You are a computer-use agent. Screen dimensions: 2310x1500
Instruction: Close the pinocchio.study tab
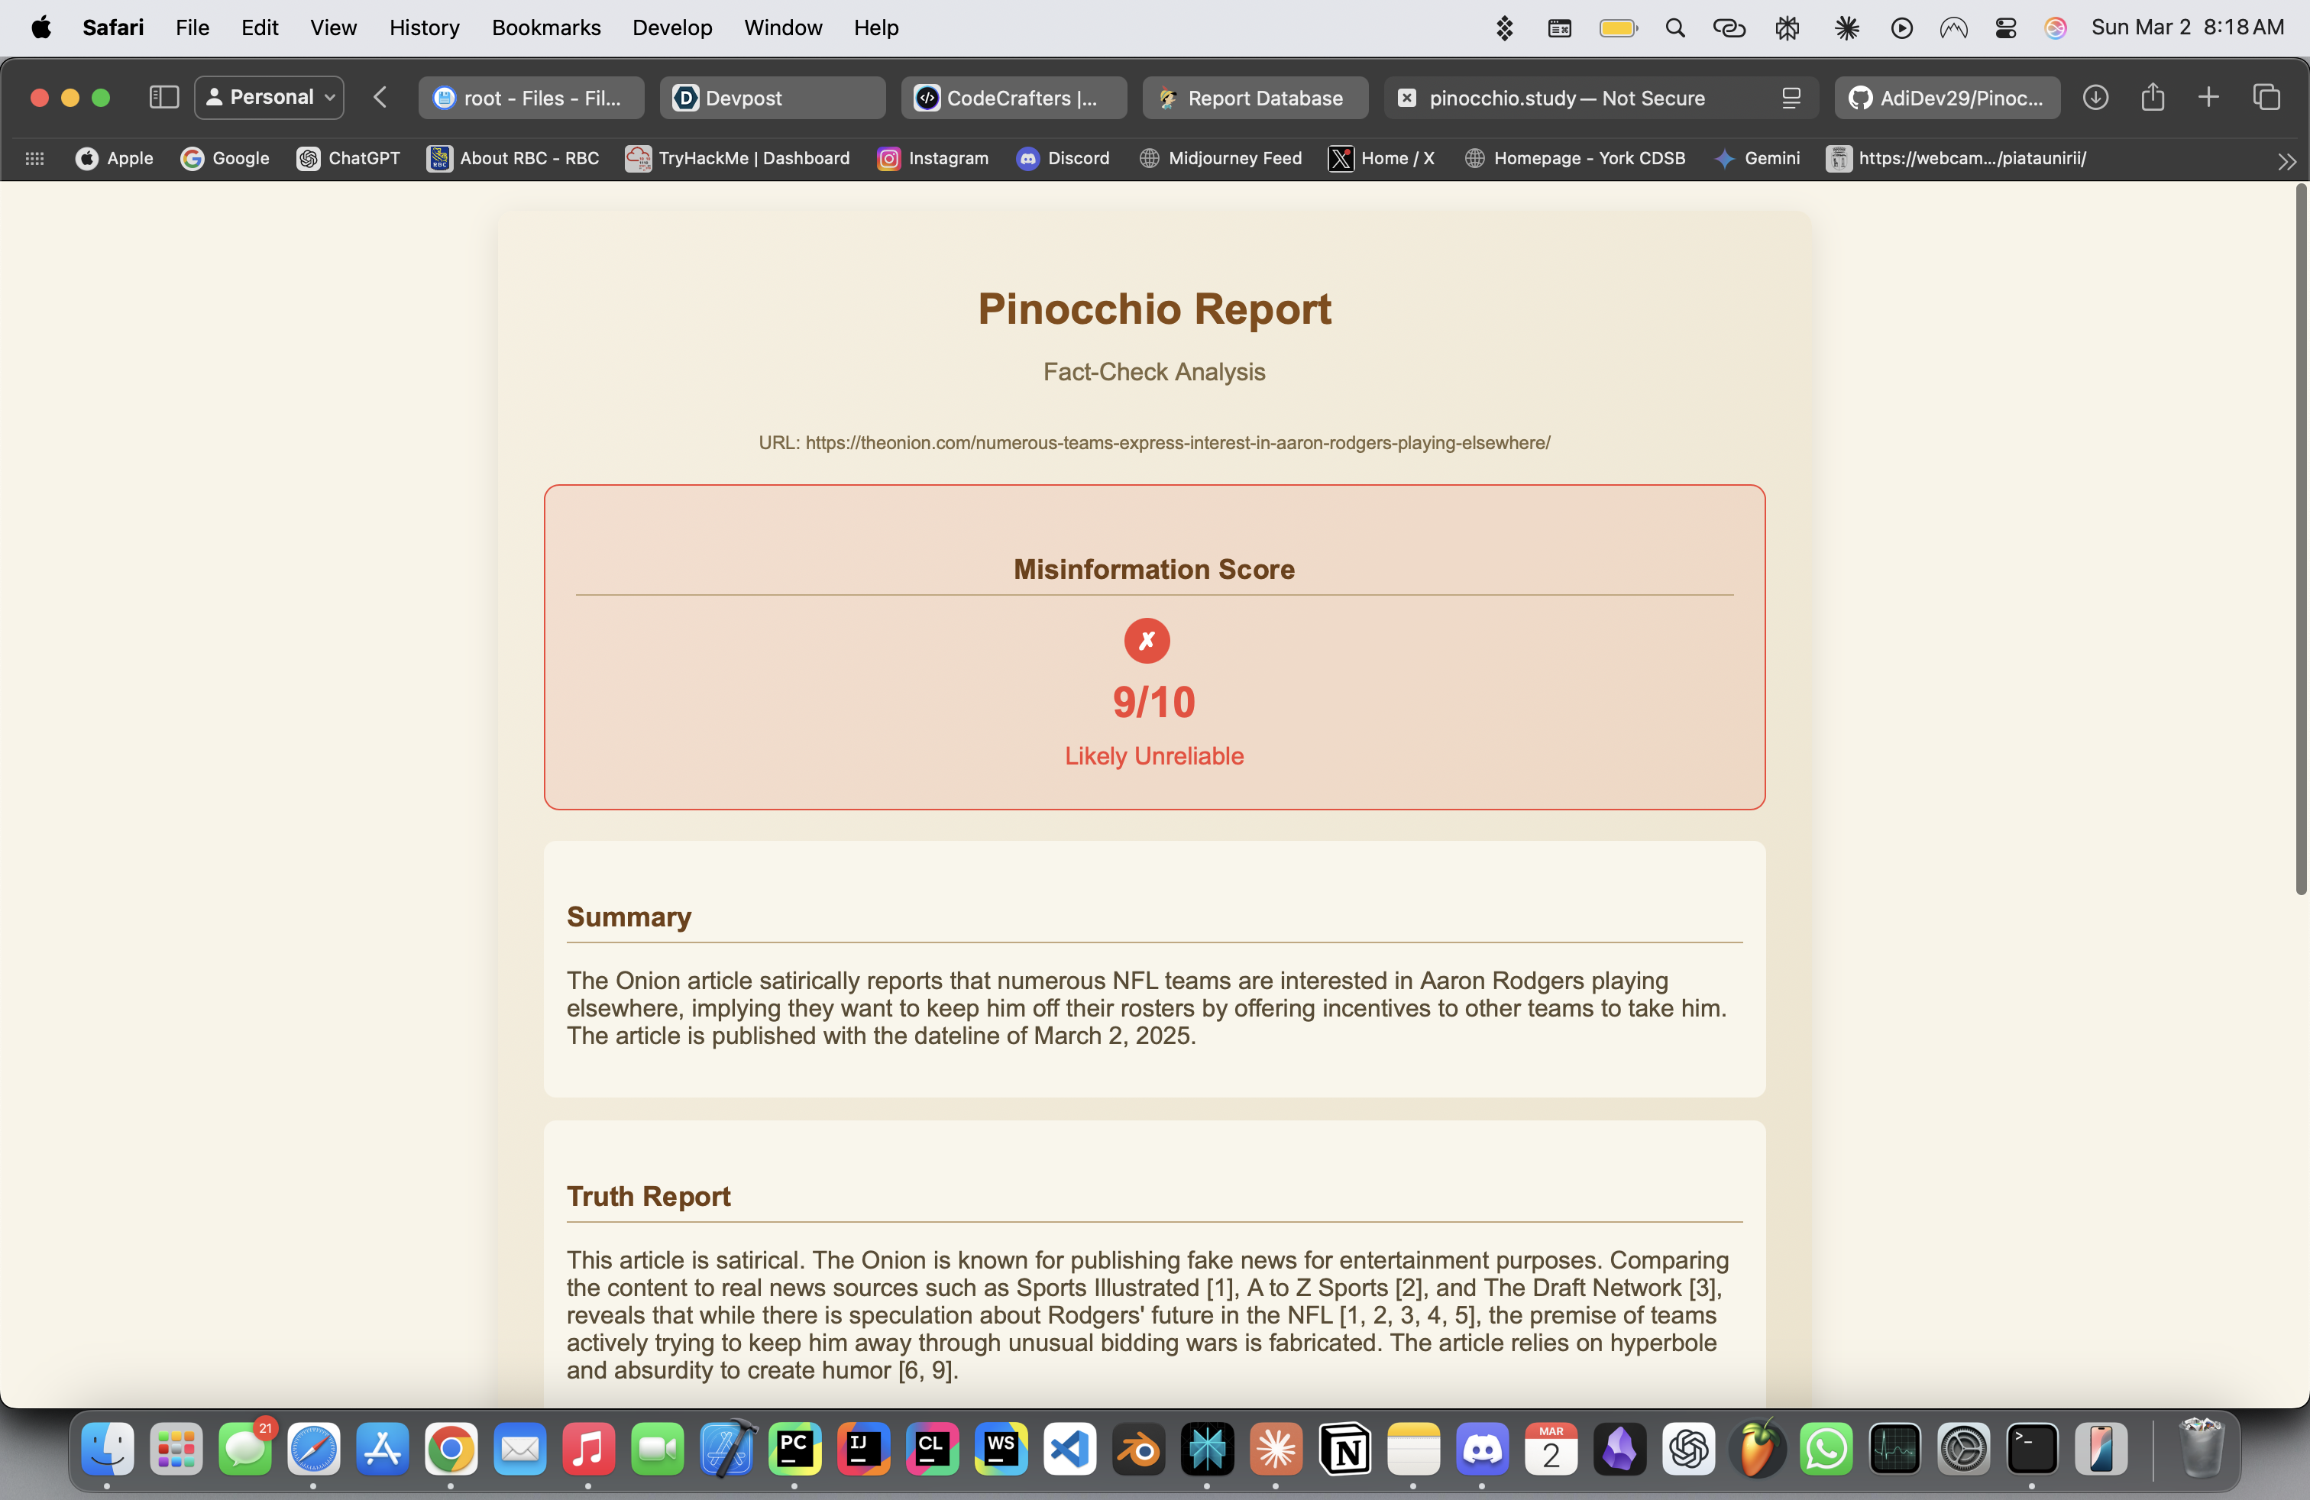[x=1406, y=98]
